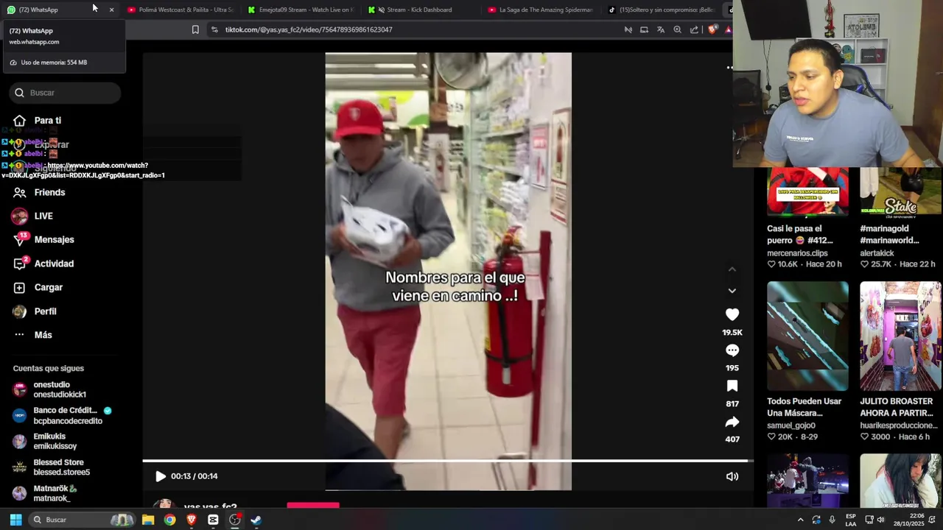Close the WhatsApp browser tab
943x530 pixels.
(111, 10)
